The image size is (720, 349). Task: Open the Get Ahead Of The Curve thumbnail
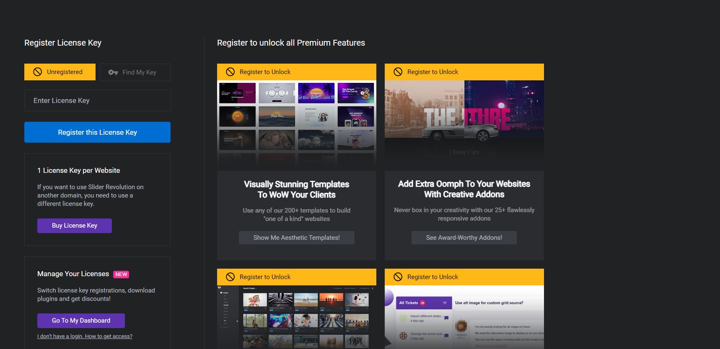[356, 93]
